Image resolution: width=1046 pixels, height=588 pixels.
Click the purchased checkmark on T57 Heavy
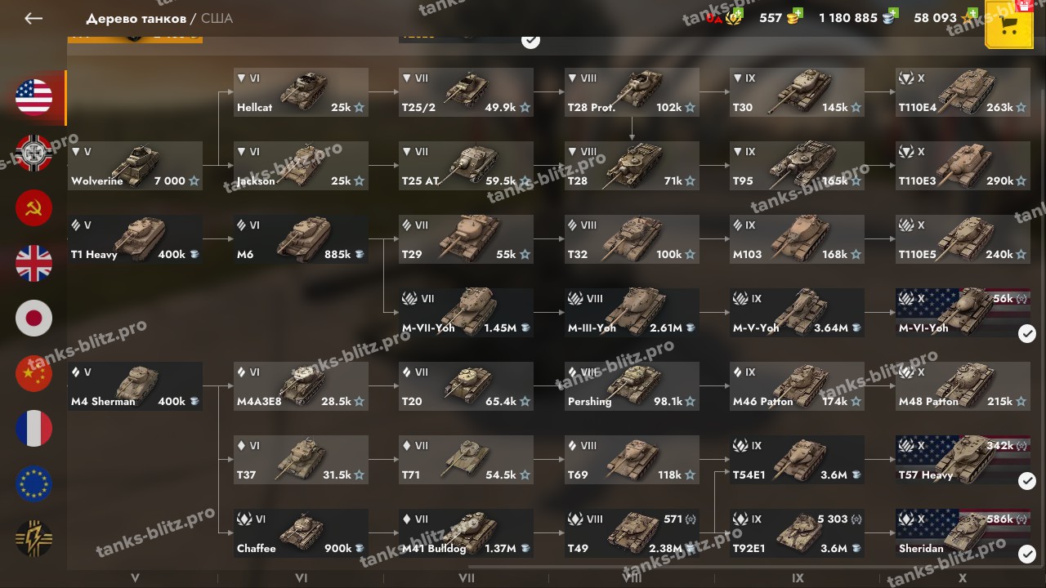pos(1027,481)
